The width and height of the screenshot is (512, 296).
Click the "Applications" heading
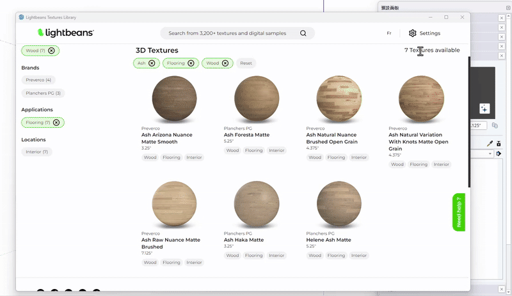(x=37, y=110)
